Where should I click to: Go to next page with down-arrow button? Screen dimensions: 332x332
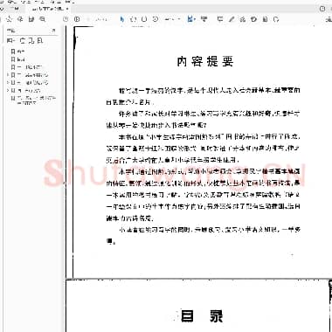coord(77,19)
